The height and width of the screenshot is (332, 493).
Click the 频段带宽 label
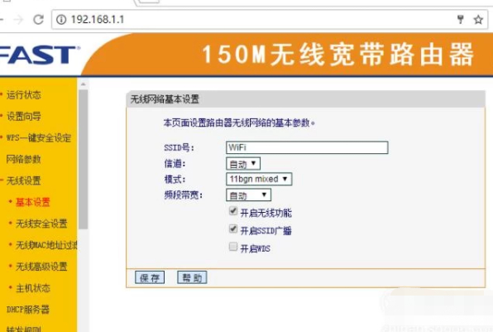tap(184, 195)
